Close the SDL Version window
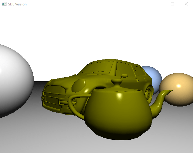The image size is (193, 153). (186, 4)
